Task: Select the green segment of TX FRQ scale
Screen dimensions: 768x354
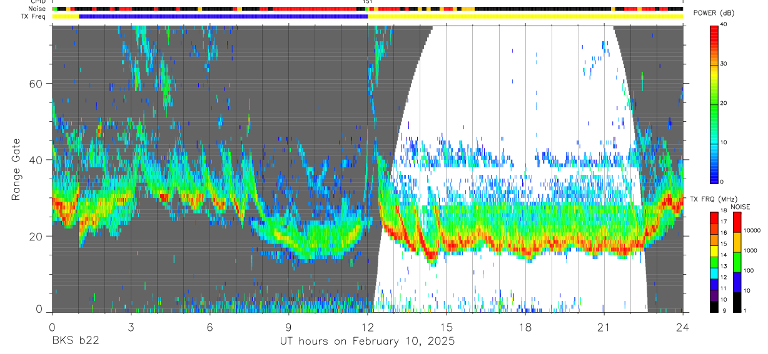Action: (x=714, y=262)
